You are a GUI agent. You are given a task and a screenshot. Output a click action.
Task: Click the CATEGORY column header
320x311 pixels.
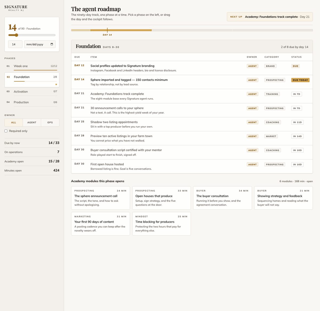(x=271, y=57)
